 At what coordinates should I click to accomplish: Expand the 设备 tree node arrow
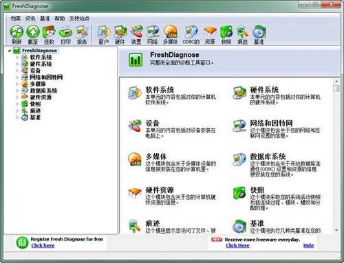pyautogui.click(x=17, y=71)
